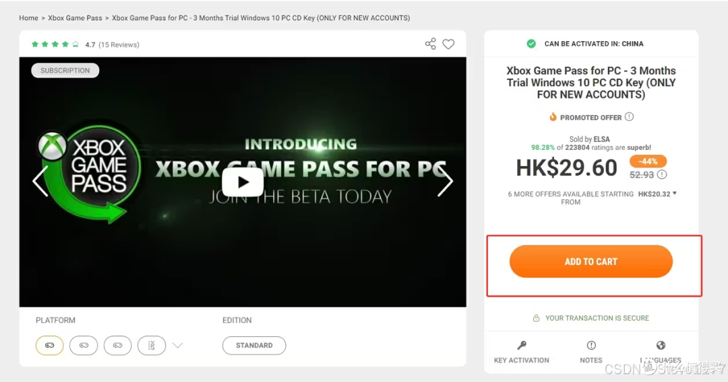This screenshot has width=728, height=382.
Task: Select the STANDARD edition
Action: pos(254,346)
